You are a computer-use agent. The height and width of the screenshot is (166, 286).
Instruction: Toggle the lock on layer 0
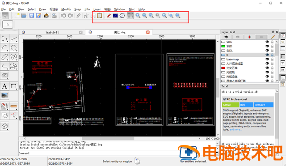(x=272, y=55)
